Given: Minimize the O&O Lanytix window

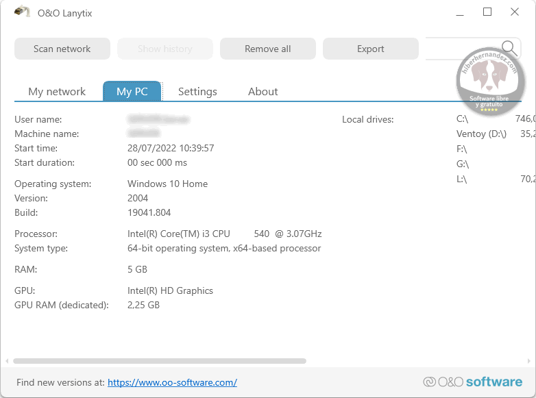Looking at the screenshot, I should [x=460, y=12].
